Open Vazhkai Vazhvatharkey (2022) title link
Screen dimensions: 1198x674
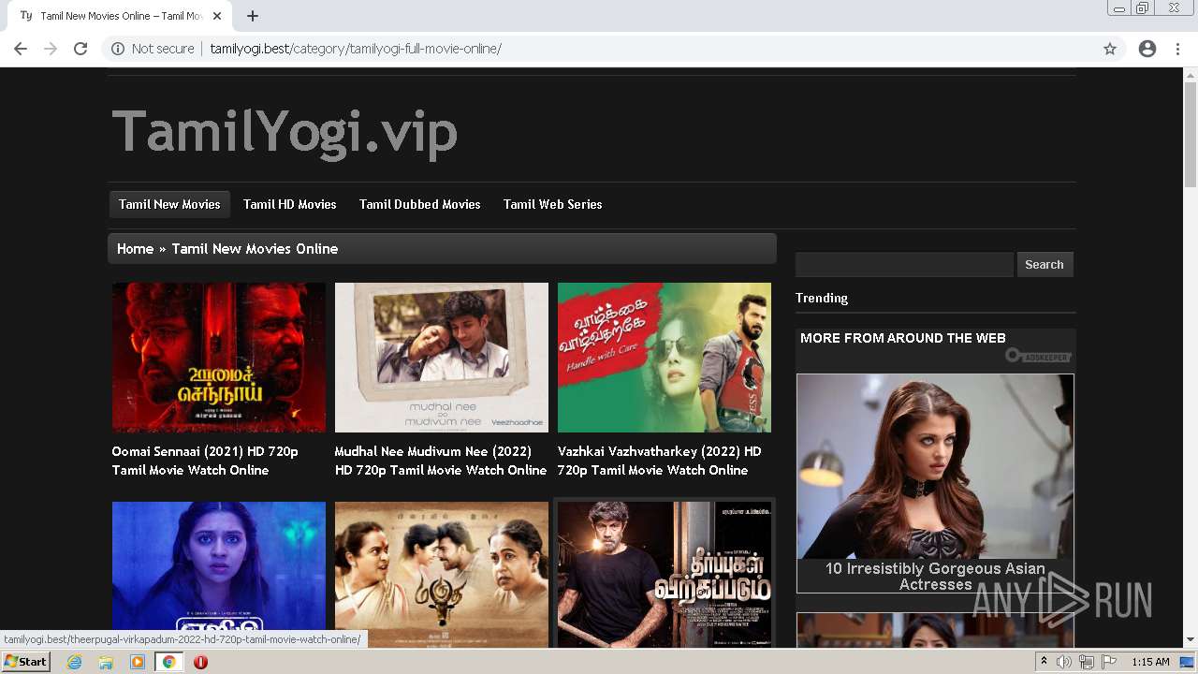tap(660, 461)
